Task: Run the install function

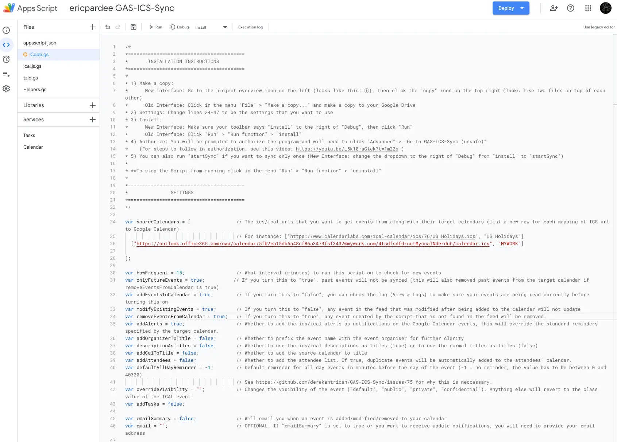Action: pyautogui.click(x=155, y=27)
